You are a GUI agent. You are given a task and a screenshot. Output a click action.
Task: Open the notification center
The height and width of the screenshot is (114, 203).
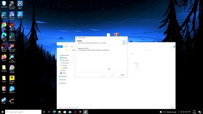pos(200,112)
